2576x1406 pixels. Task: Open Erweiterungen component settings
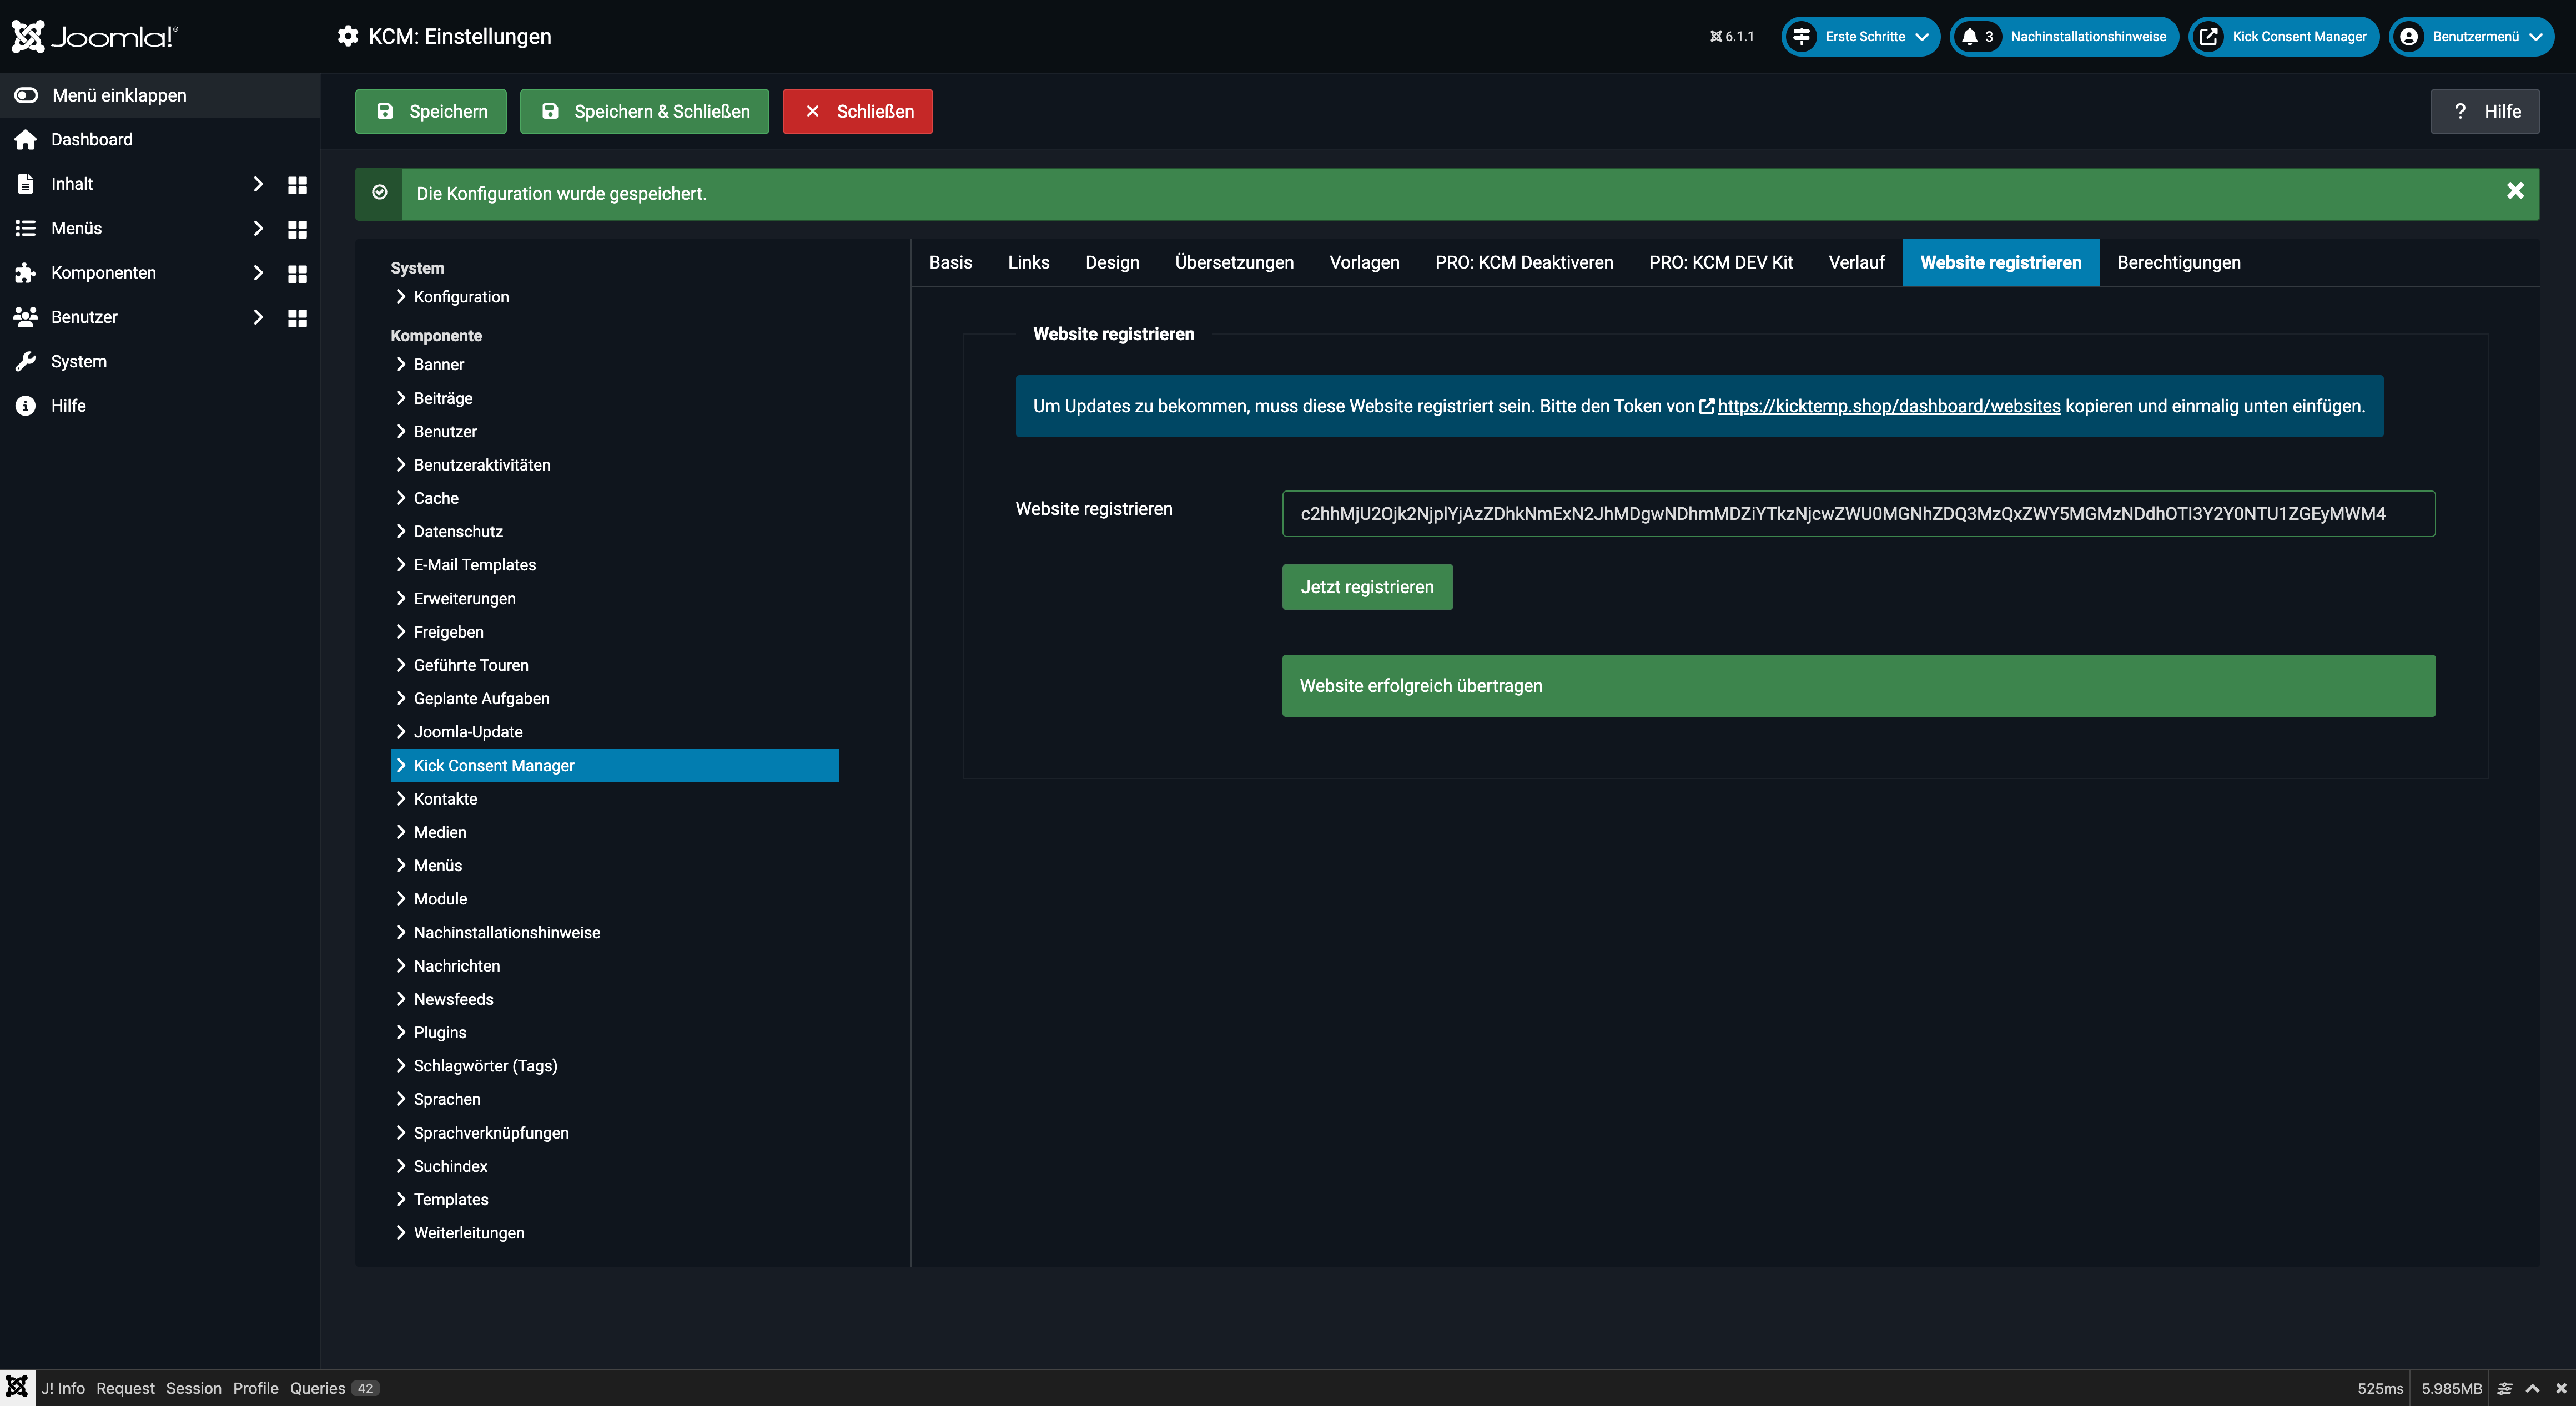coord(465,599)
